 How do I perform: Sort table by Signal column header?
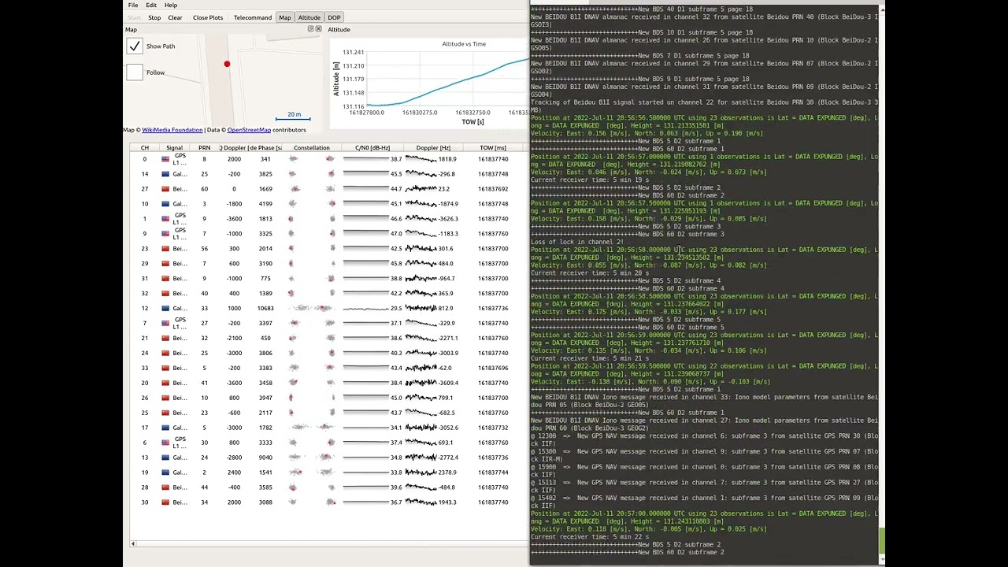click(175, 148)
